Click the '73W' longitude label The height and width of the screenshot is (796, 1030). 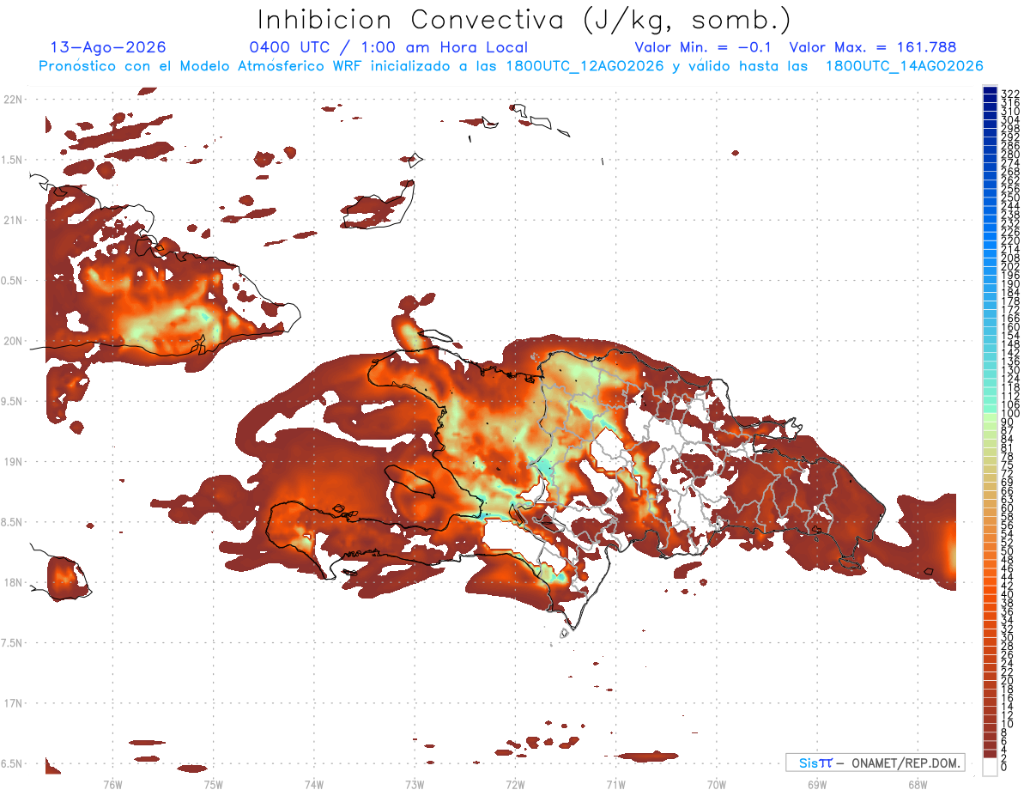click(415, 785)
